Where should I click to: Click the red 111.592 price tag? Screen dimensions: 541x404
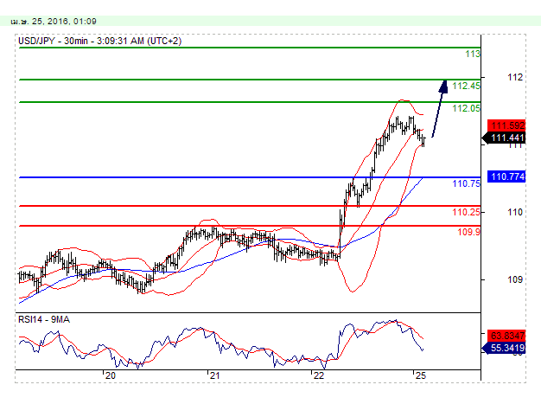point(506,125)
